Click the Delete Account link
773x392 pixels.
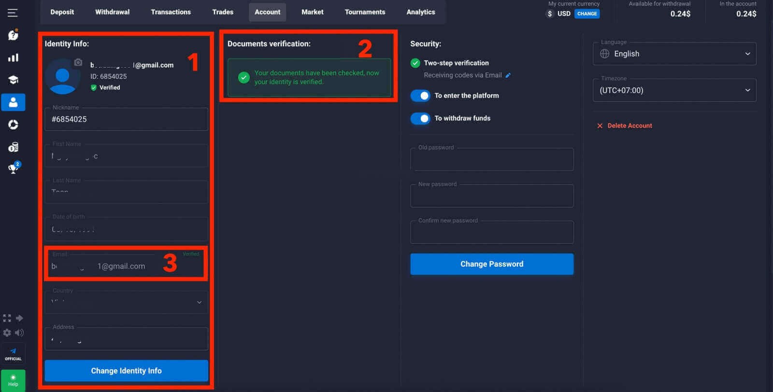click(x=629, y=126)
